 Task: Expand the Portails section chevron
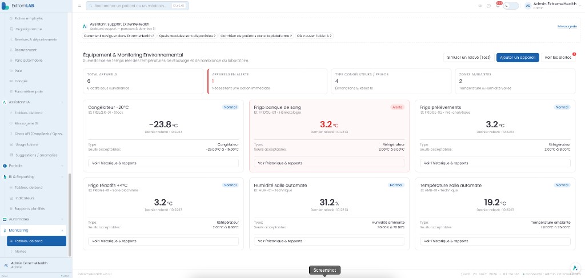[x=62, y=166]
